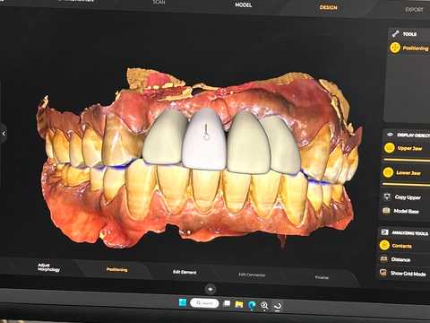430x323 pixels.
Task: Click the Model Base option
Action: tap(401, 211)
